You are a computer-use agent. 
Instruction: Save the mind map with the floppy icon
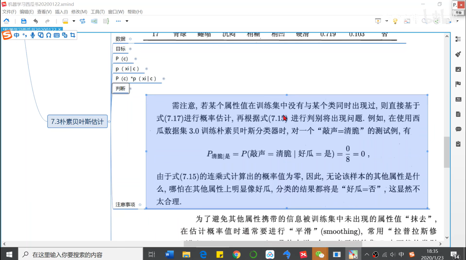coord(24,21)
